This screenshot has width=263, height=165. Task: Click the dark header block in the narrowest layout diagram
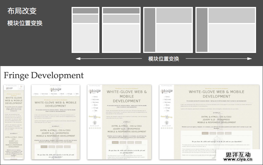coord(85,11)
